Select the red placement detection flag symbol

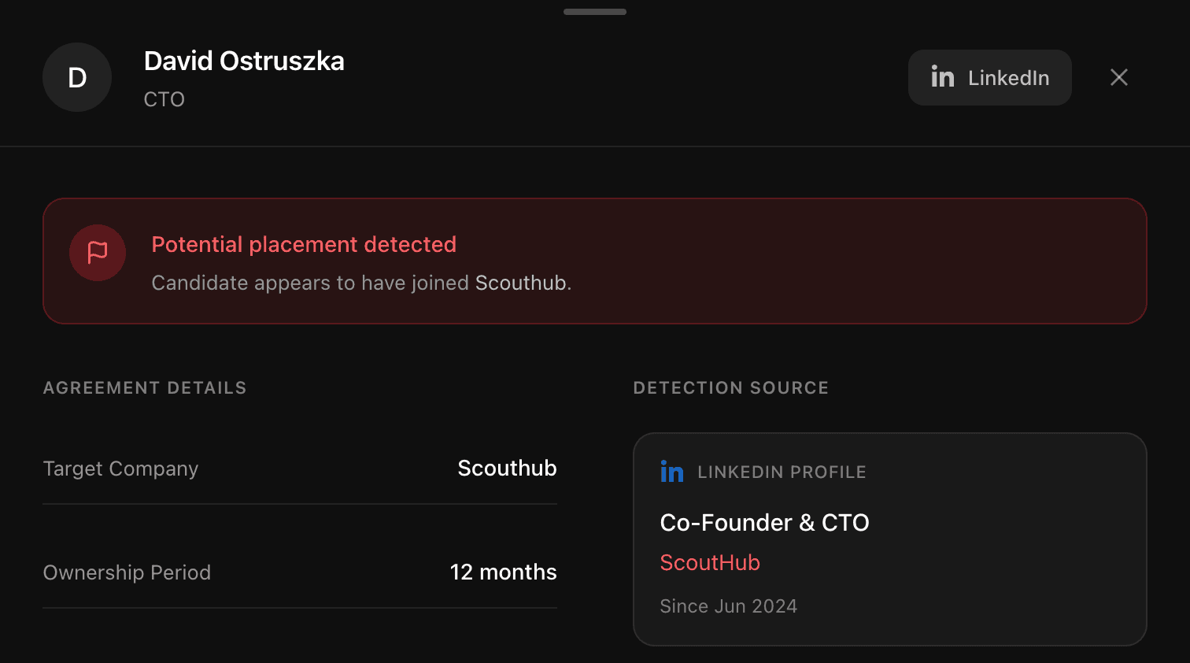point(97,253)
